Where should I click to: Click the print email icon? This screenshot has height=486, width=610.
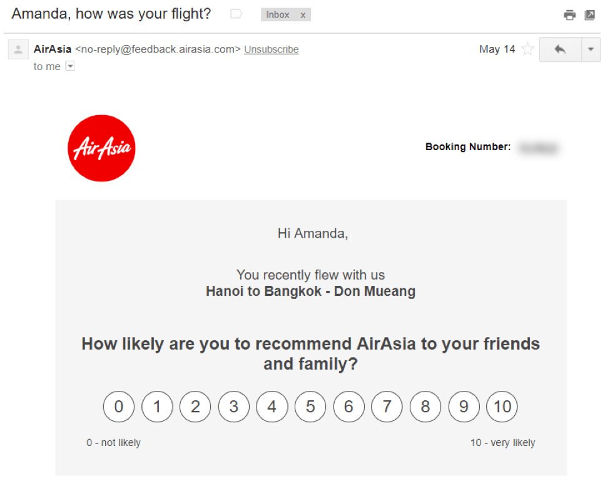coord(569,15)
